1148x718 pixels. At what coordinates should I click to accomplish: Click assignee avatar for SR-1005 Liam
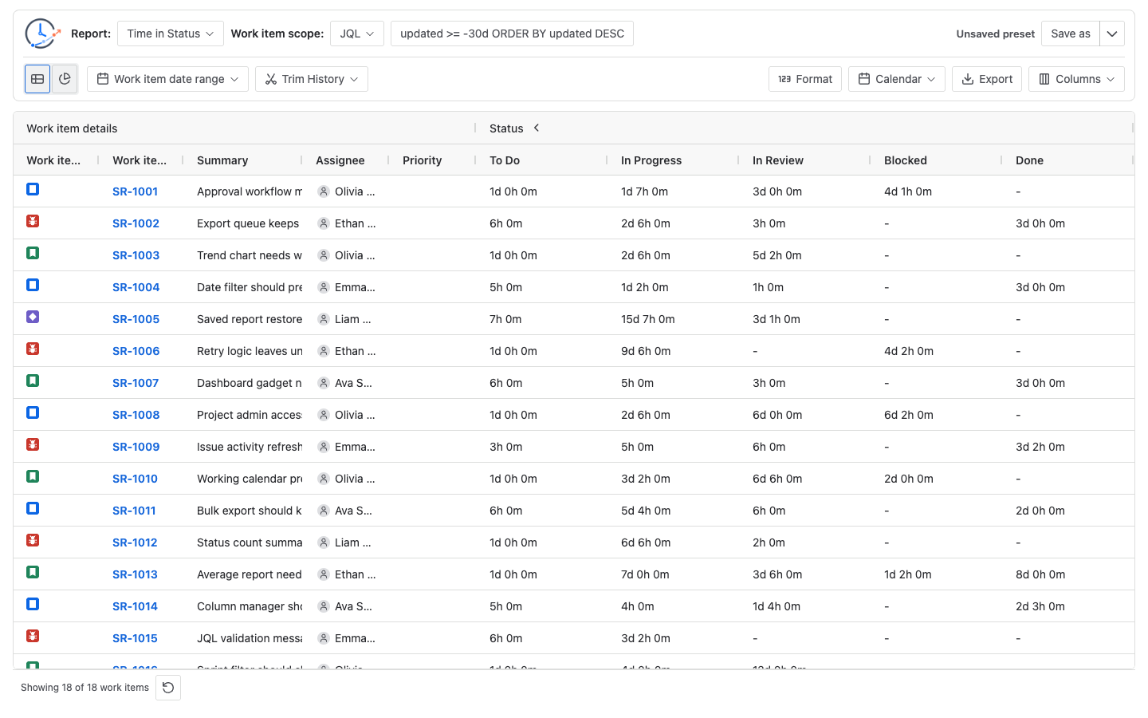point(324,319)
